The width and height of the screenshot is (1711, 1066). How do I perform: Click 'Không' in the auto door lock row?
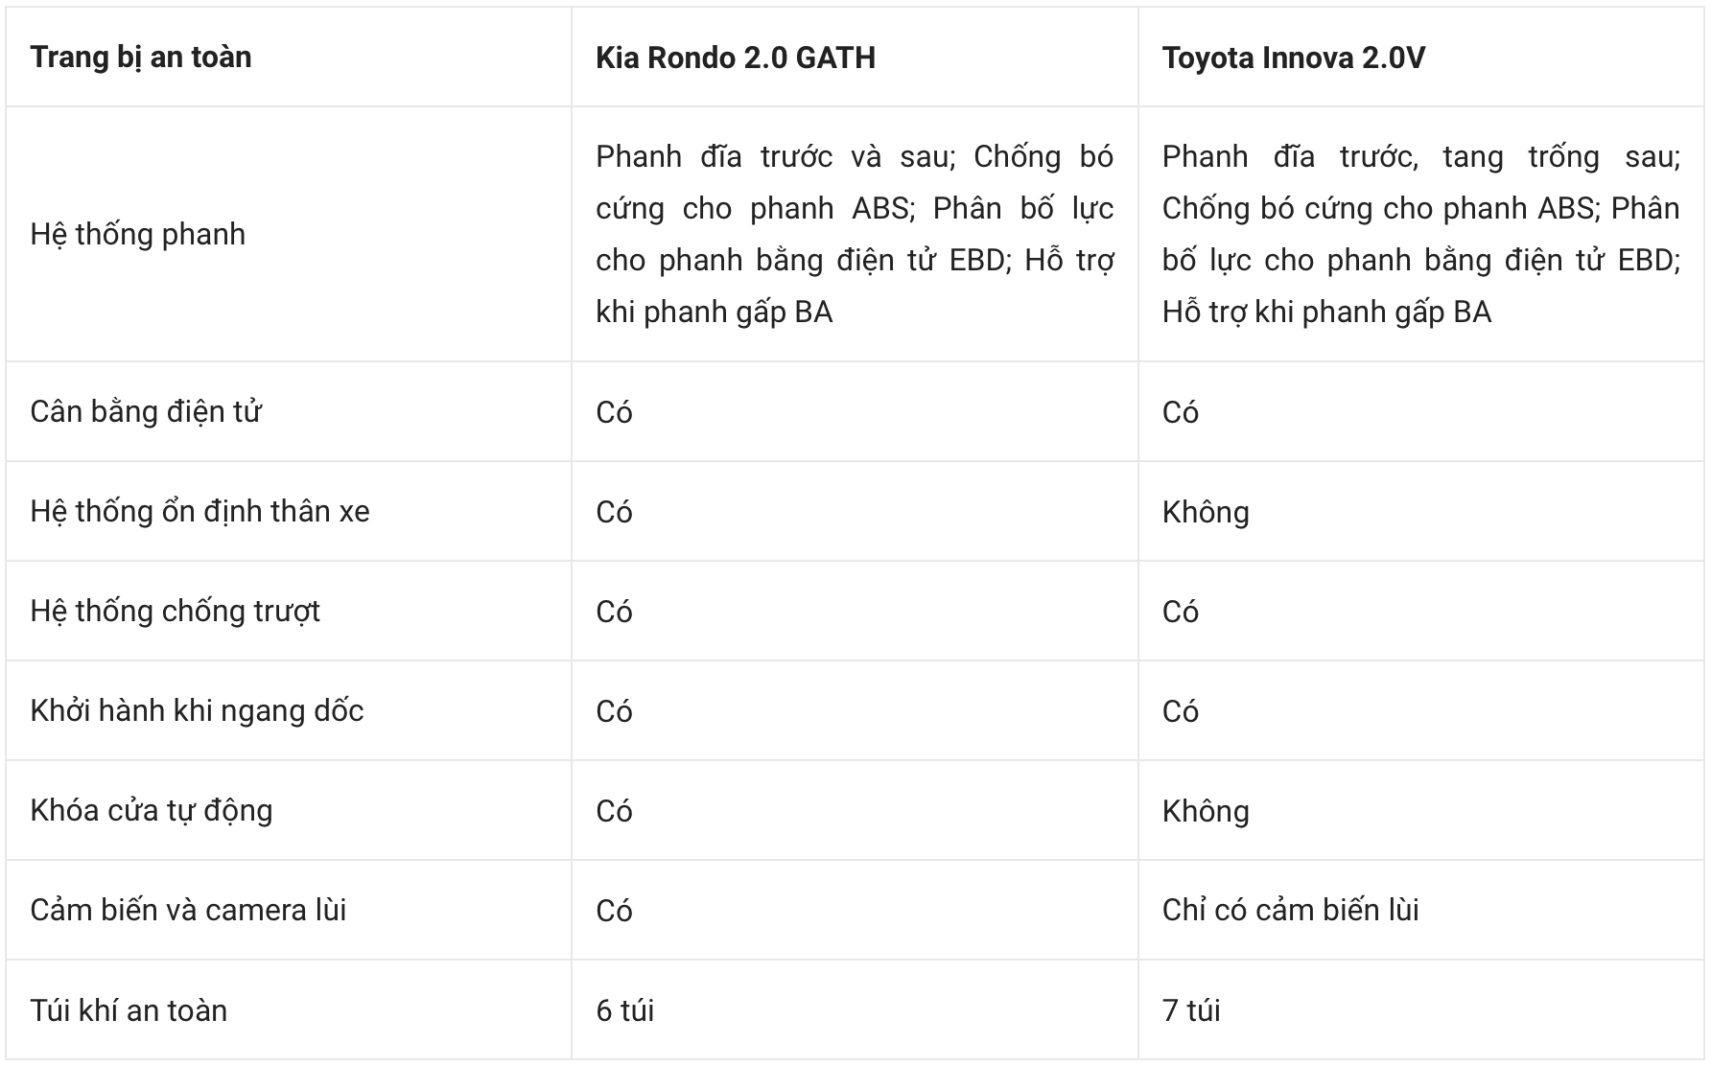(x=1206, y=811)
